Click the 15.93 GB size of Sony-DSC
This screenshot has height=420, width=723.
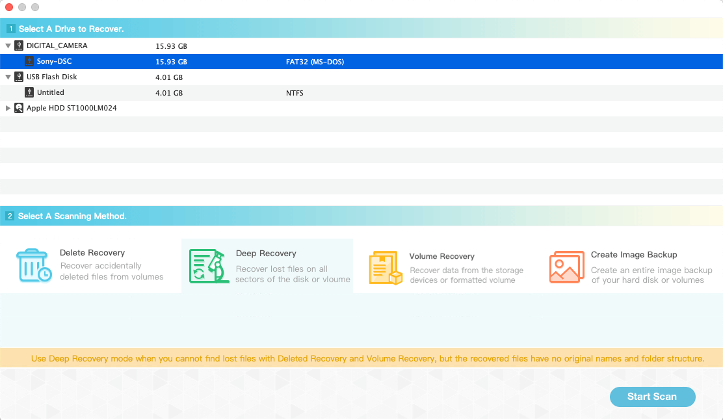pyautogui.click(x=171, y=62)
